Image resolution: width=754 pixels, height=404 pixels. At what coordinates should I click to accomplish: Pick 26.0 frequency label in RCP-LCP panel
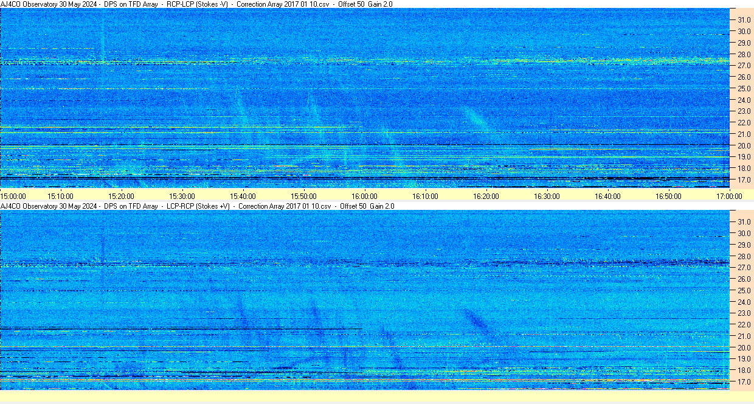pos(744,77)
